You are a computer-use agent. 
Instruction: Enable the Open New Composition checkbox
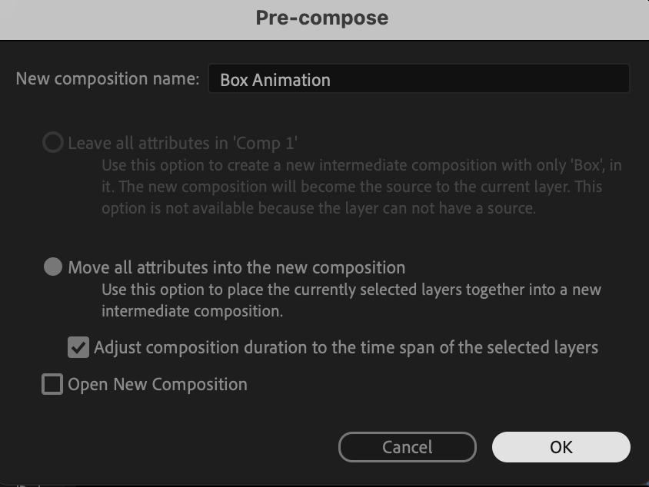point(52,384)
